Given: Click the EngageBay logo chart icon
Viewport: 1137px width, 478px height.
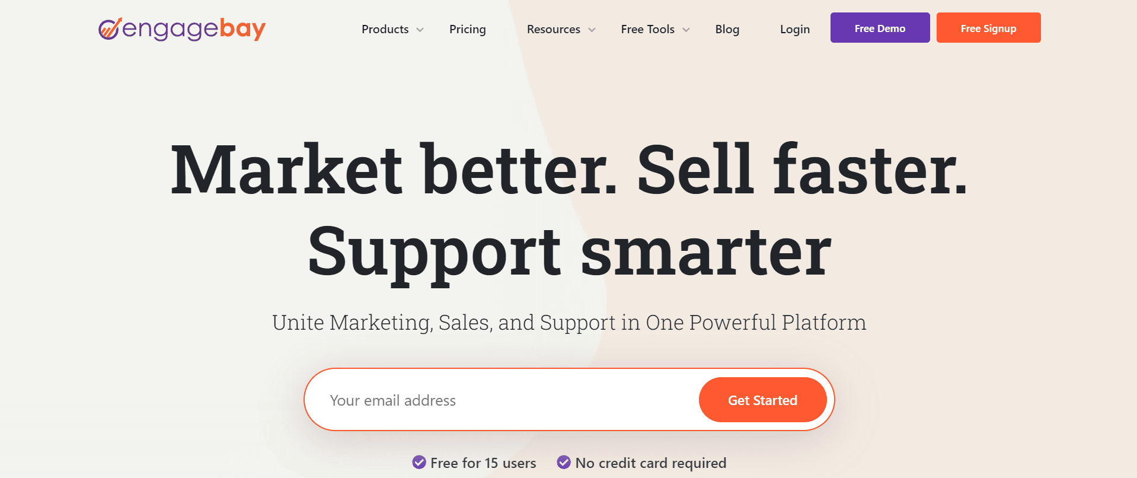Looking at the screenshot, I should (x=109, y=28).
